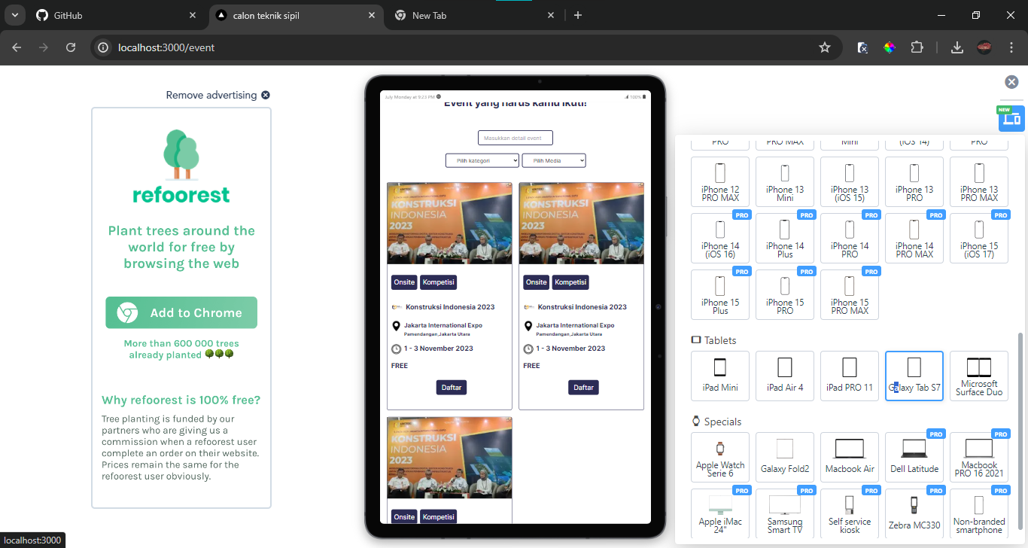This screenshot has height=548, width=1028.
Task: Click Onsite tag on first event card
Action: pyautogui.click(x=404, y=282)
